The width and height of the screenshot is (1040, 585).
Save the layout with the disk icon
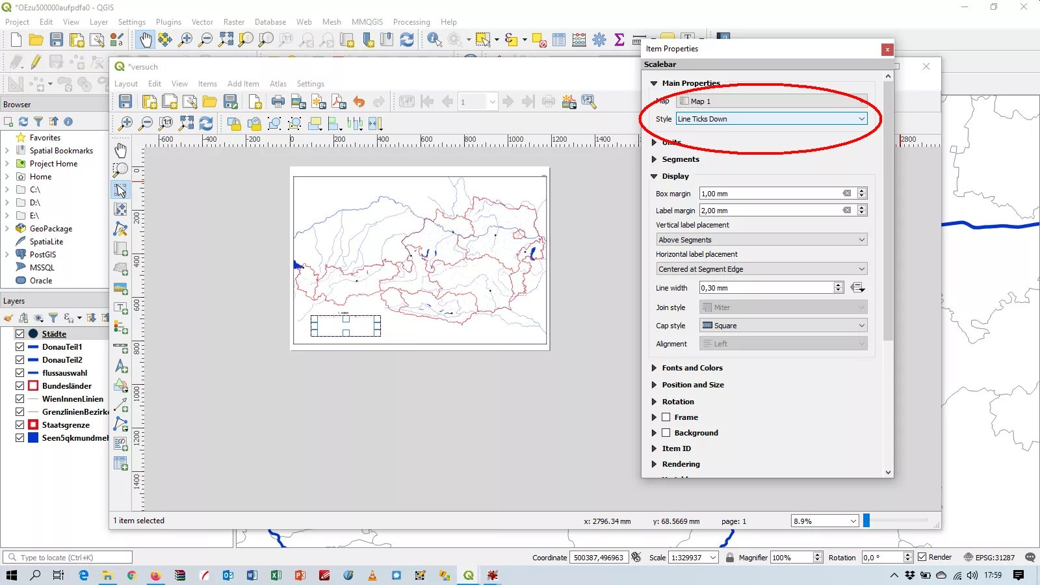click(125, 101)
